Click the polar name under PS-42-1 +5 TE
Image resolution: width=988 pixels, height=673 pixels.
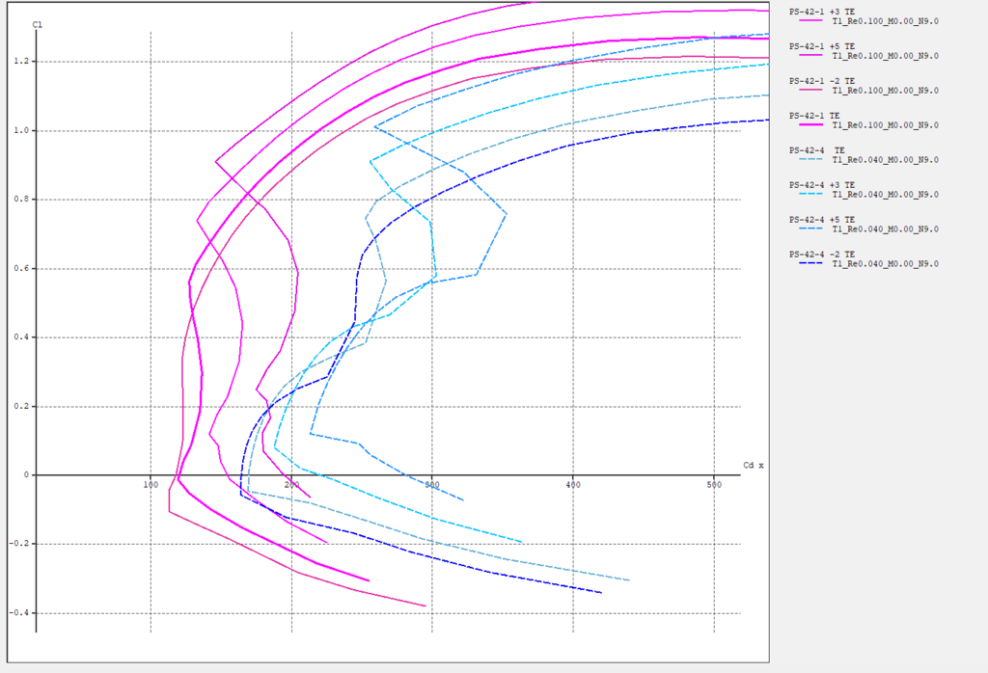885,56
